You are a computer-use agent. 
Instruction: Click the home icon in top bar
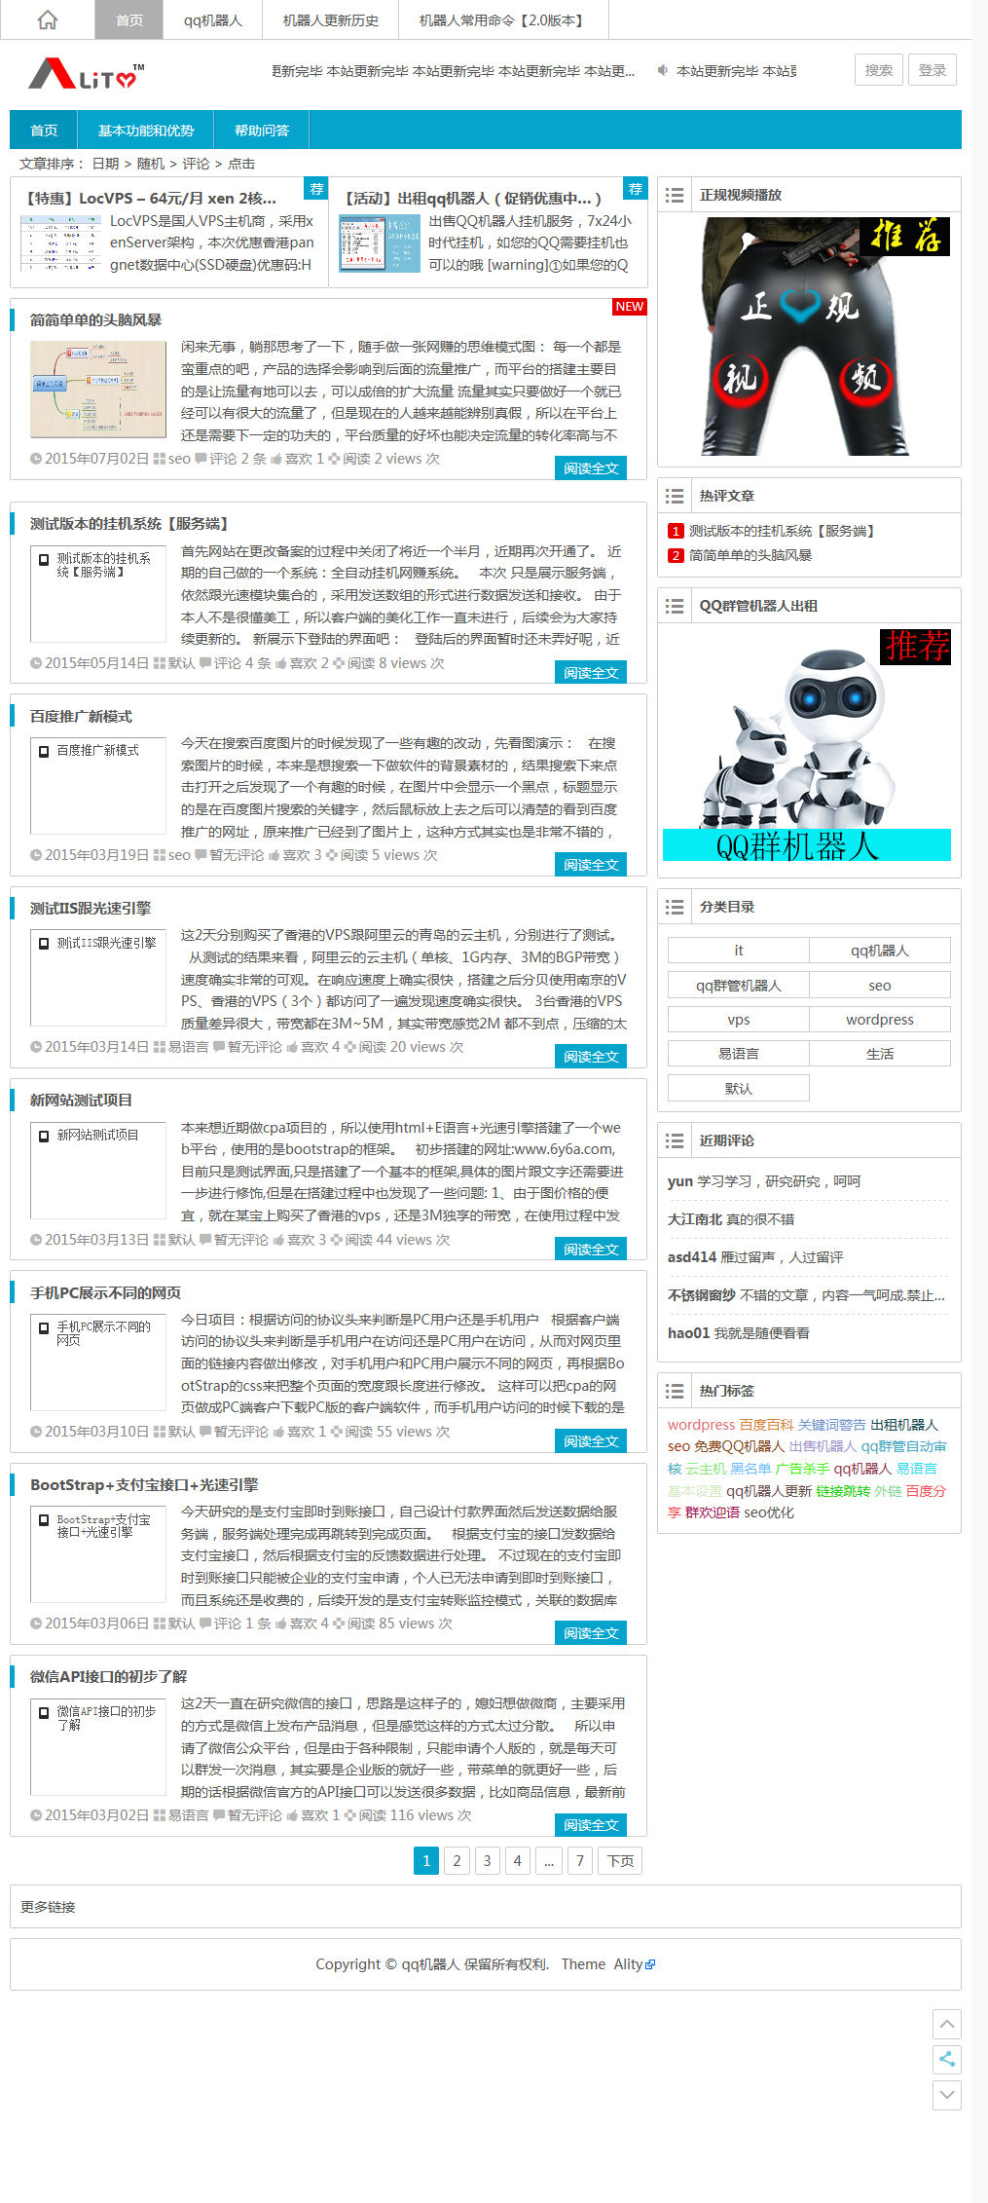(x=47, y=20)
